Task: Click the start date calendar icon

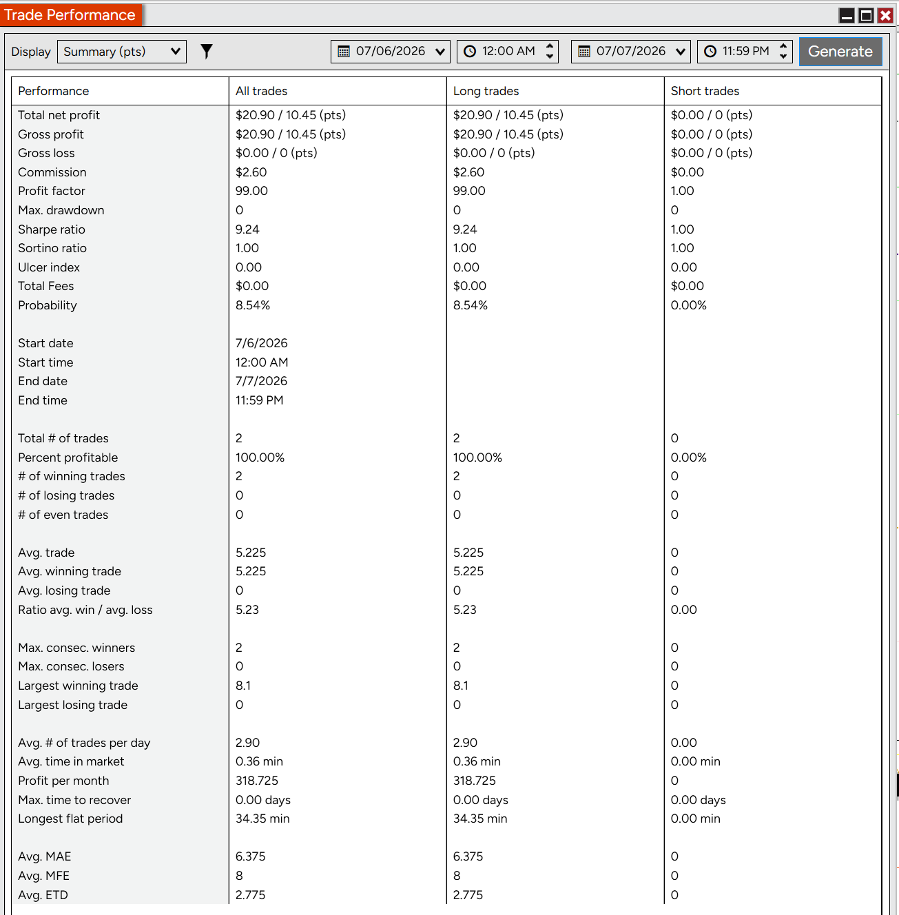Action: tap(344, 52)
